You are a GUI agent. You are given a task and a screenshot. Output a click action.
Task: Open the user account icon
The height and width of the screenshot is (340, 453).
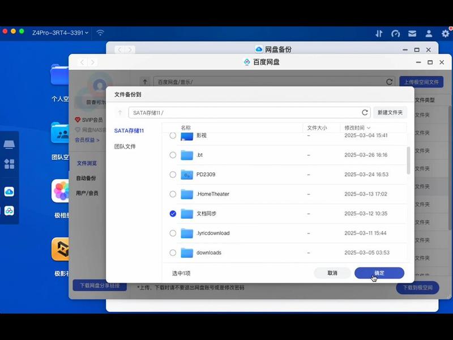[x=429, y=33]
